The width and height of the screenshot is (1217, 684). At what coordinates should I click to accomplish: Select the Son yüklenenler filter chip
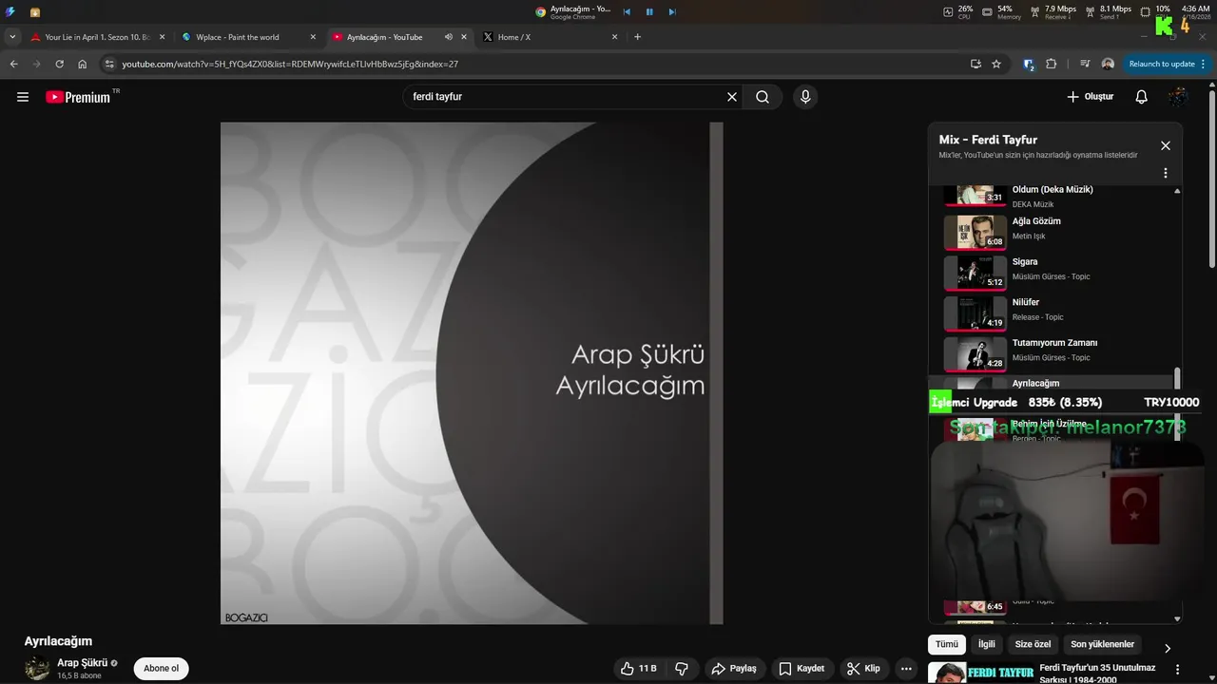click(1103, 644)
